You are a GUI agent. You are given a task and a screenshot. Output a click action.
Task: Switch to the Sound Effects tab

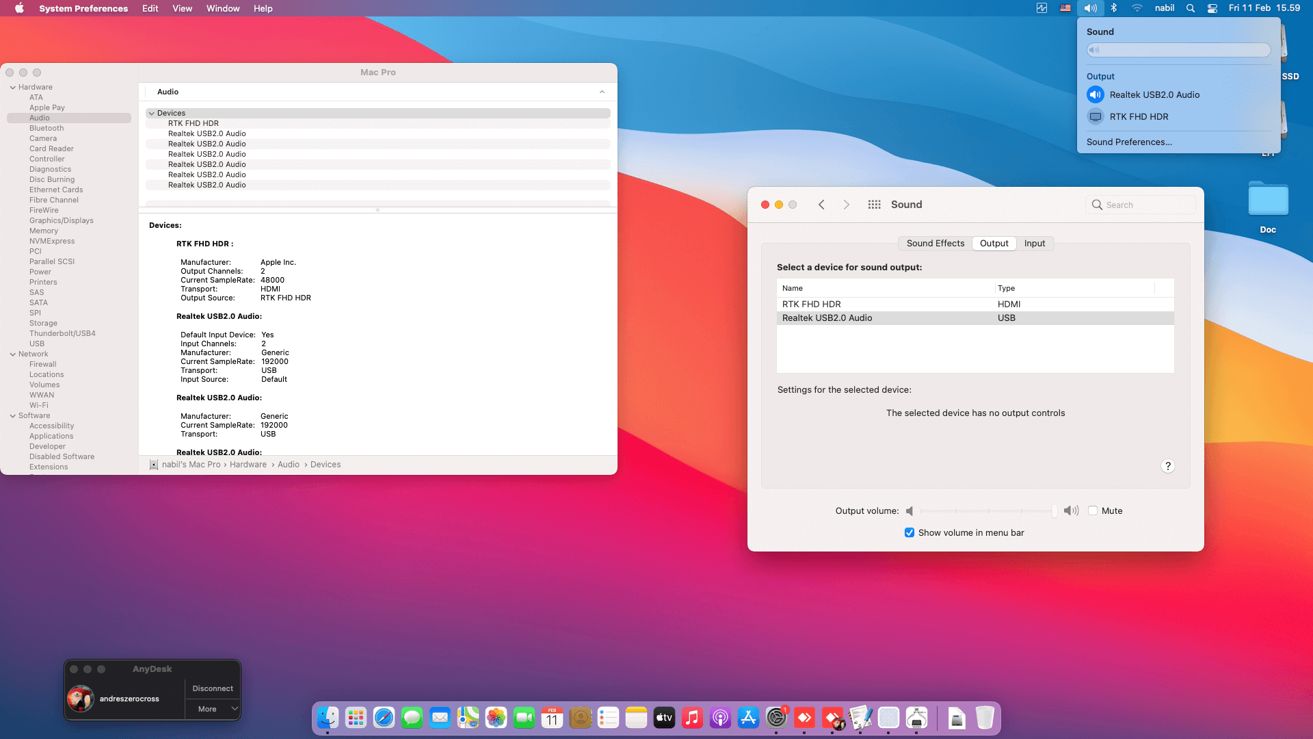[935, 244]
